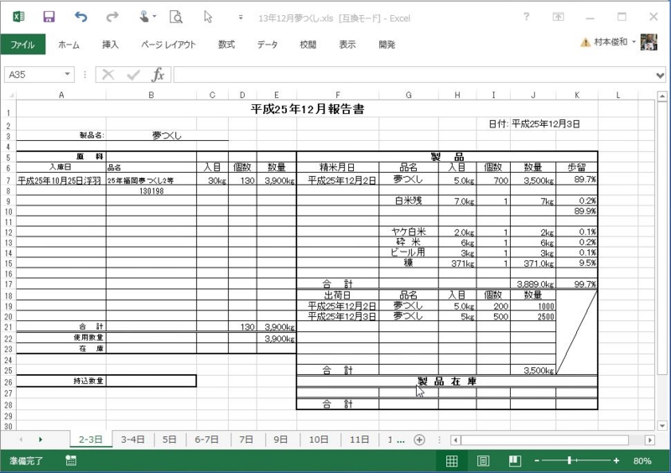Toggle touch/mouse mode icon
This screenshot has width=671, height=473.
click(x=144, y=17)
